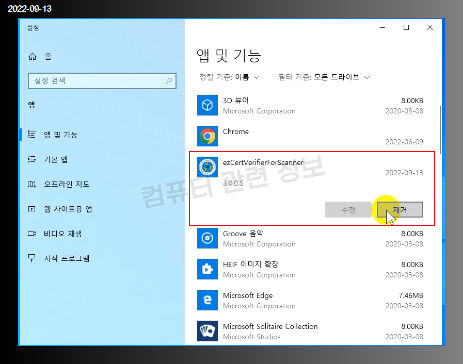Click the install date 2022-09-13 in app entry
The width and height of the screenshot is (463, 364).
(404, 173)
